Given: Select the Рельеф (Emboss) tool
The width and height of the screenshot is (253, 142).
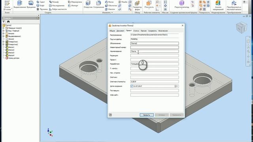Looking at the screenshot, I should pyautogui.click(x=54, y=2).
